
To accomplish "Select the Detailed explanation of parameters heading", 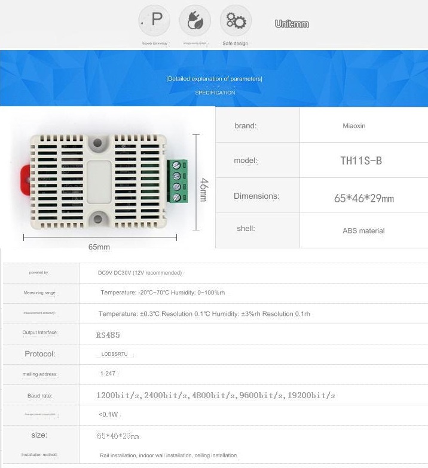I will click(x=214, y=79).
